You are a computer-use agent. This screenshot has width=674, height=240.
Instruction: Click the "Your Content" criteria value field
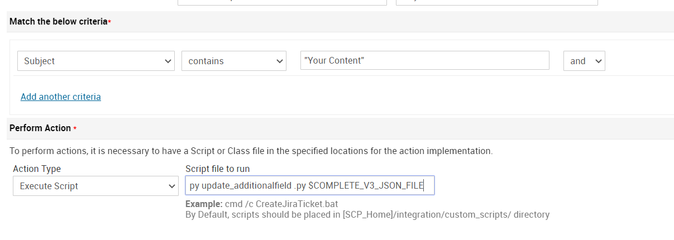point(424,60)
